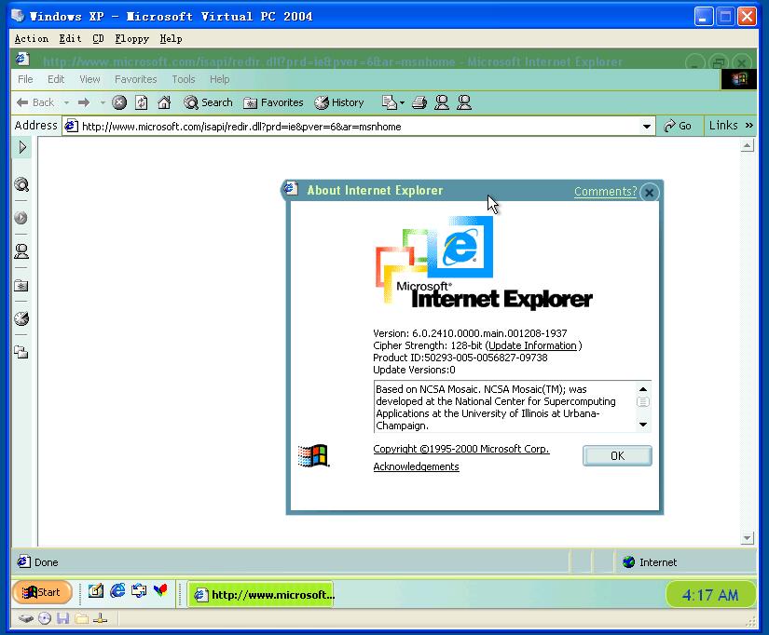Viewport: 769px width, 635px height.
Task: Click the Show Desktop quick launch icon
Action: (96, 591)
